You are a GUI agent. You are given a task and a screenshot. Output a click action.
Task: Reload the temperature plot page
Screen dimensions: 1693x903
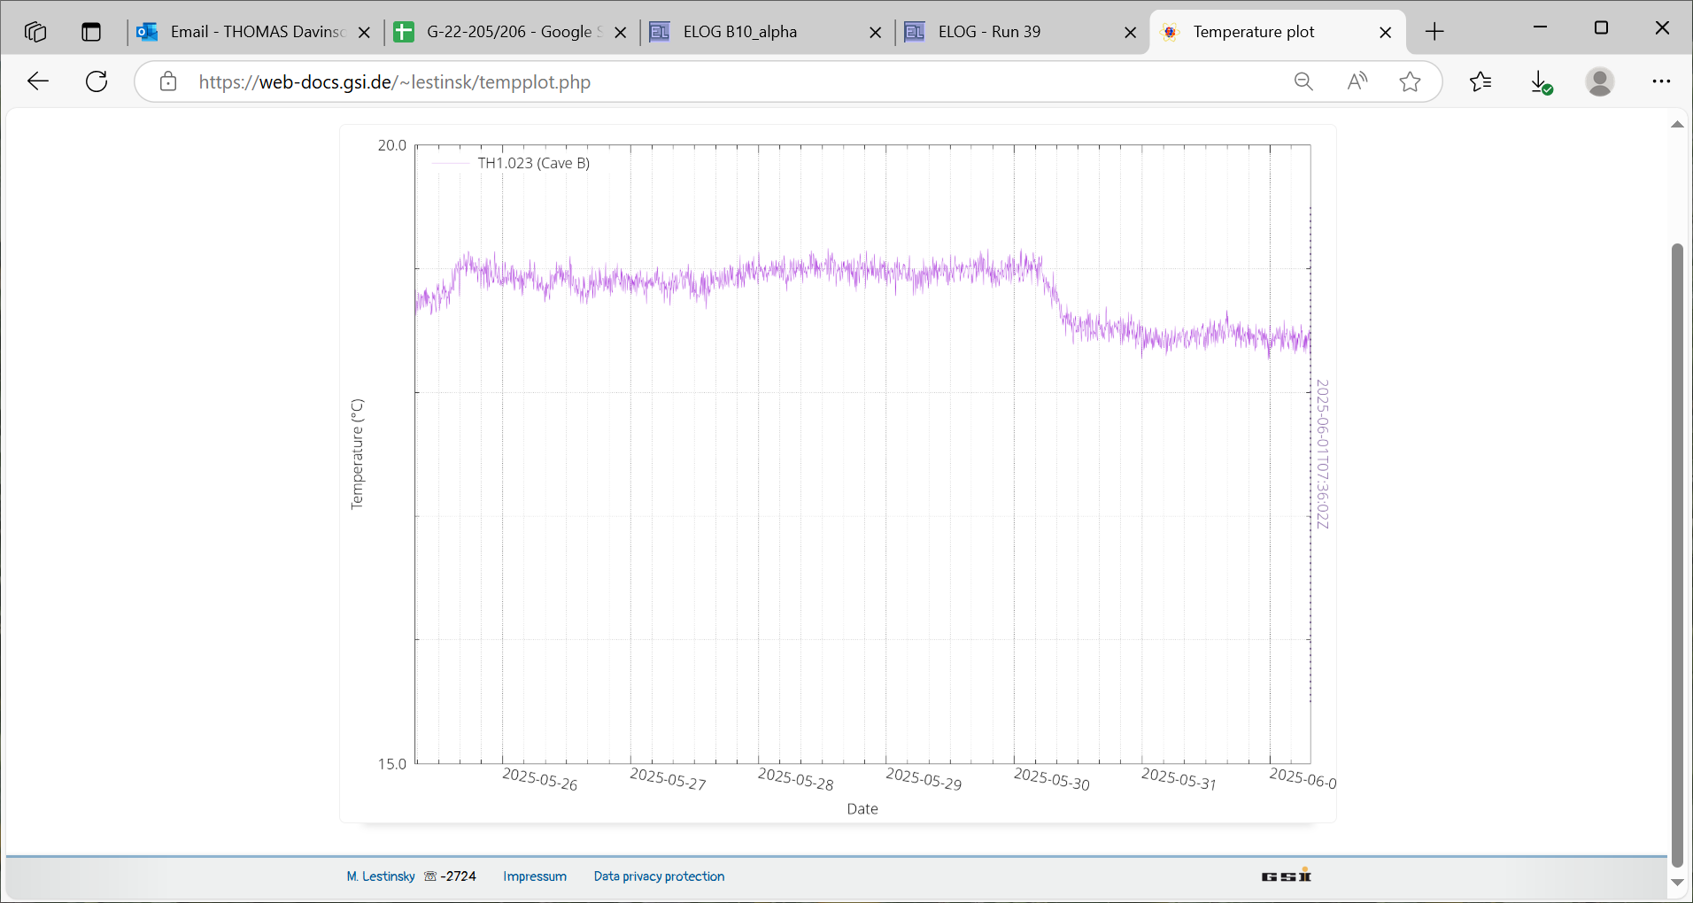[97, 82]
